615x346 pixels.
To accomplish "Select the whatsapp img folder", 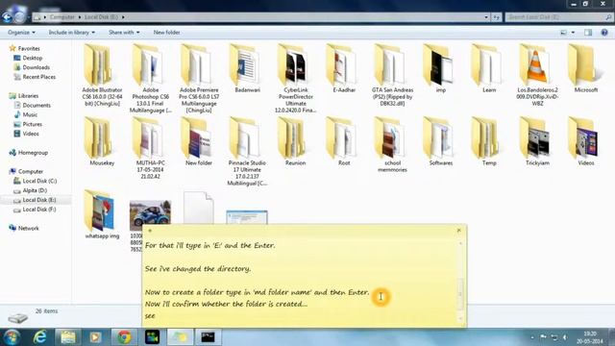I will (102, 214).
